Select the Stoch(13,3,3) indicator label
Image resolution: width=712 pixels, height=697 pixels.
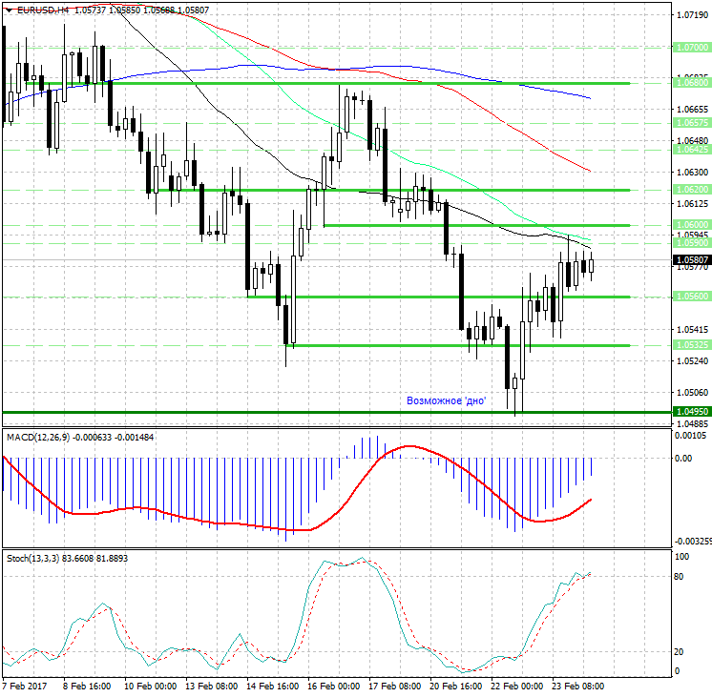point(40,557)
